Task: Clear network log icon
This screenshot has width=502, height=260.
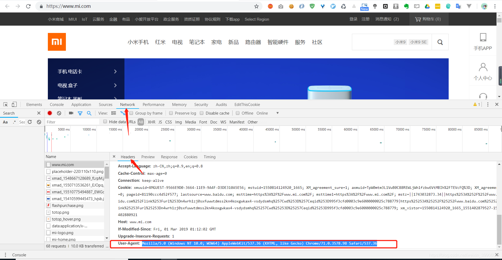Action: coord(59,113)
